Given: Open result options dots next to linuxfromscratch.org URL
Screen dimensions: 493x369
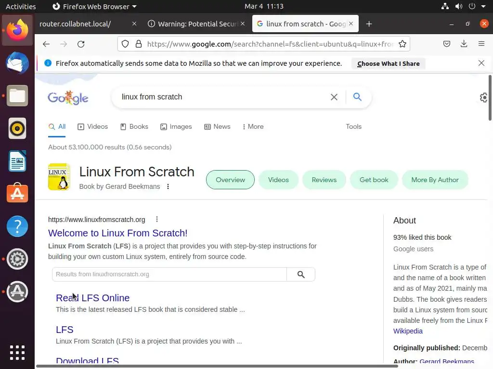Looking at the screenshot, I should (x=157, y=219).
